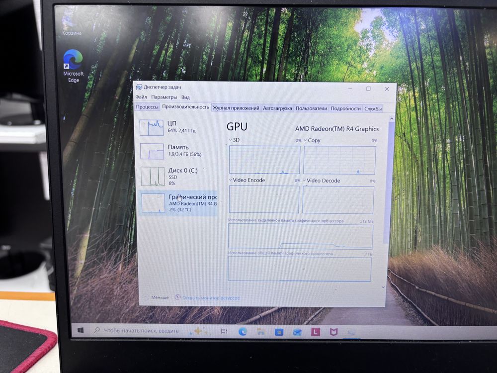497x373 pixels.
Task: Click Открыть монитор ресурсов link
Action: (211, 298)
